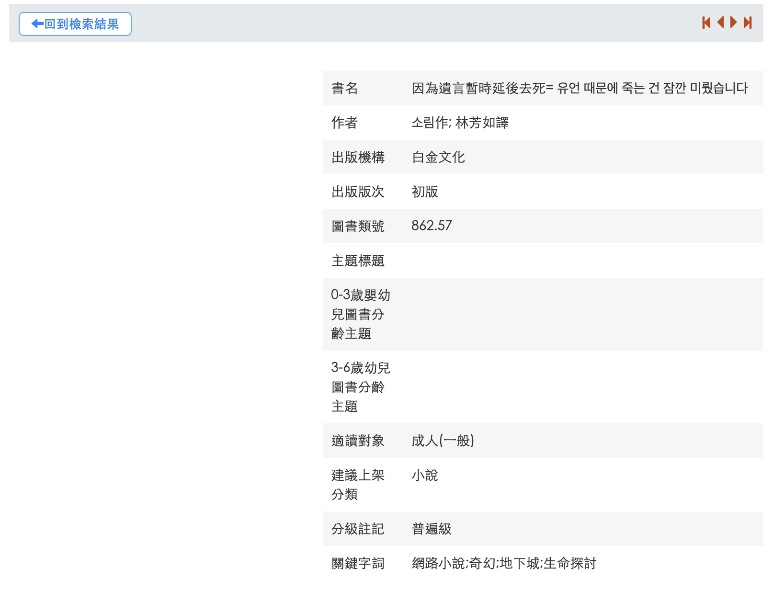Click the keywords 網路小說;奇幻;地下城;生命探討
Viewport: 773px width, 591px height.
point(504,563)
